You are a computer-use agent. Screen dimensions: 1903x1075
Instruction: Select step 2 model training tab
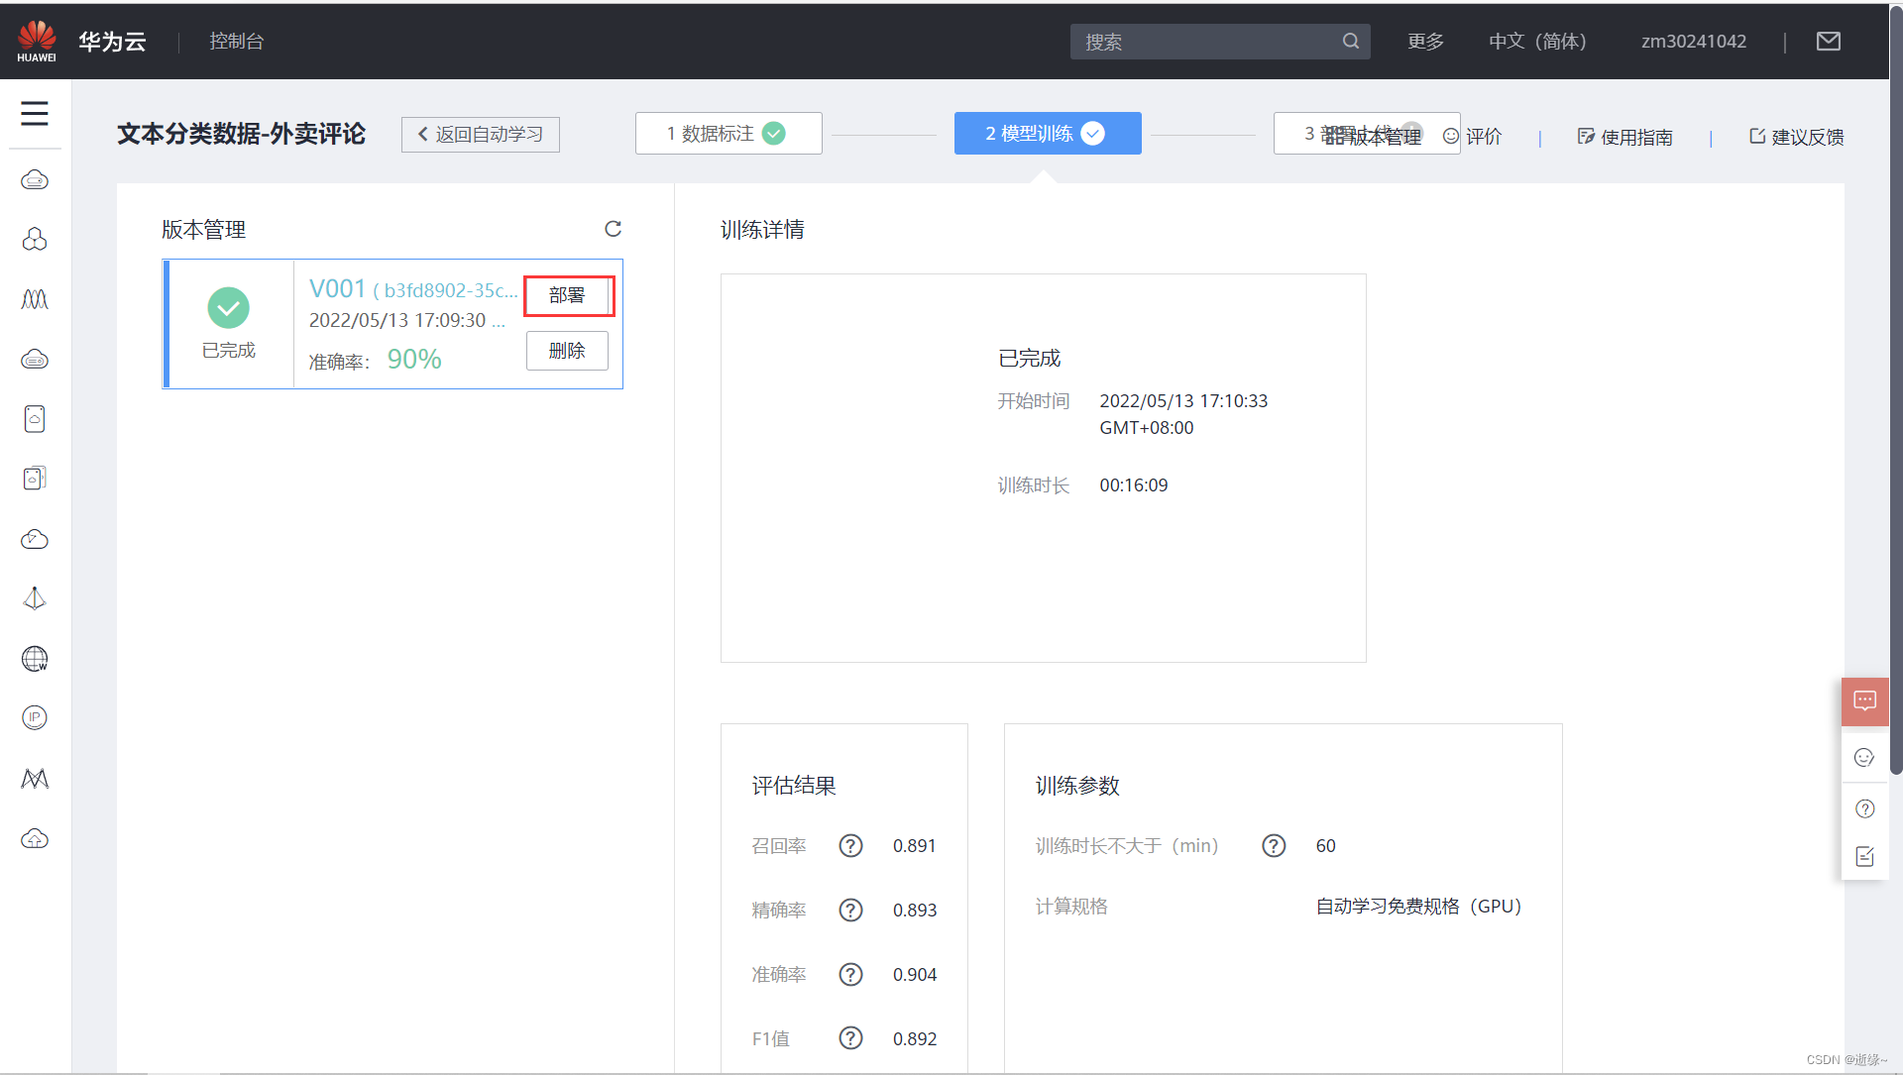point(1047,134)
